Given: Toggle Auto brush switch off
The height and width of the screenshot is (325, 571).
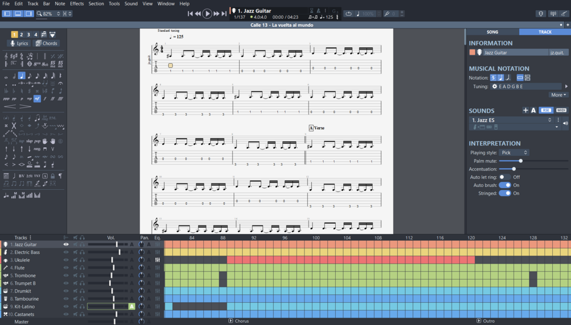Looking at the screenshot, I should [x=505, y=185].
